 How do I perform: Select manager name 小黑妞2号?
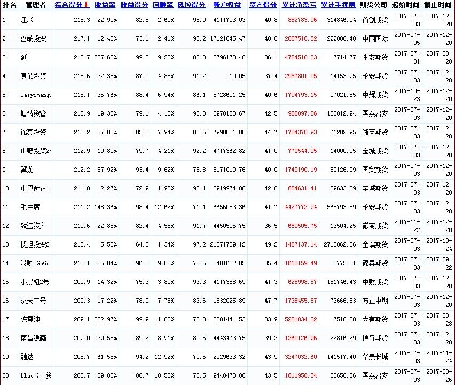(35, 282)
